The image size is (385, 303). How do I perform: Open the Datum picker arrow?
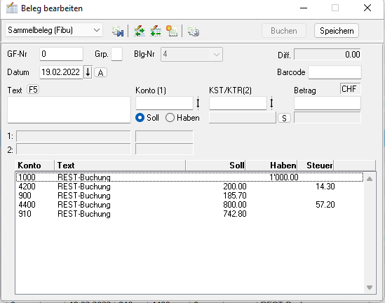[88, 72]
